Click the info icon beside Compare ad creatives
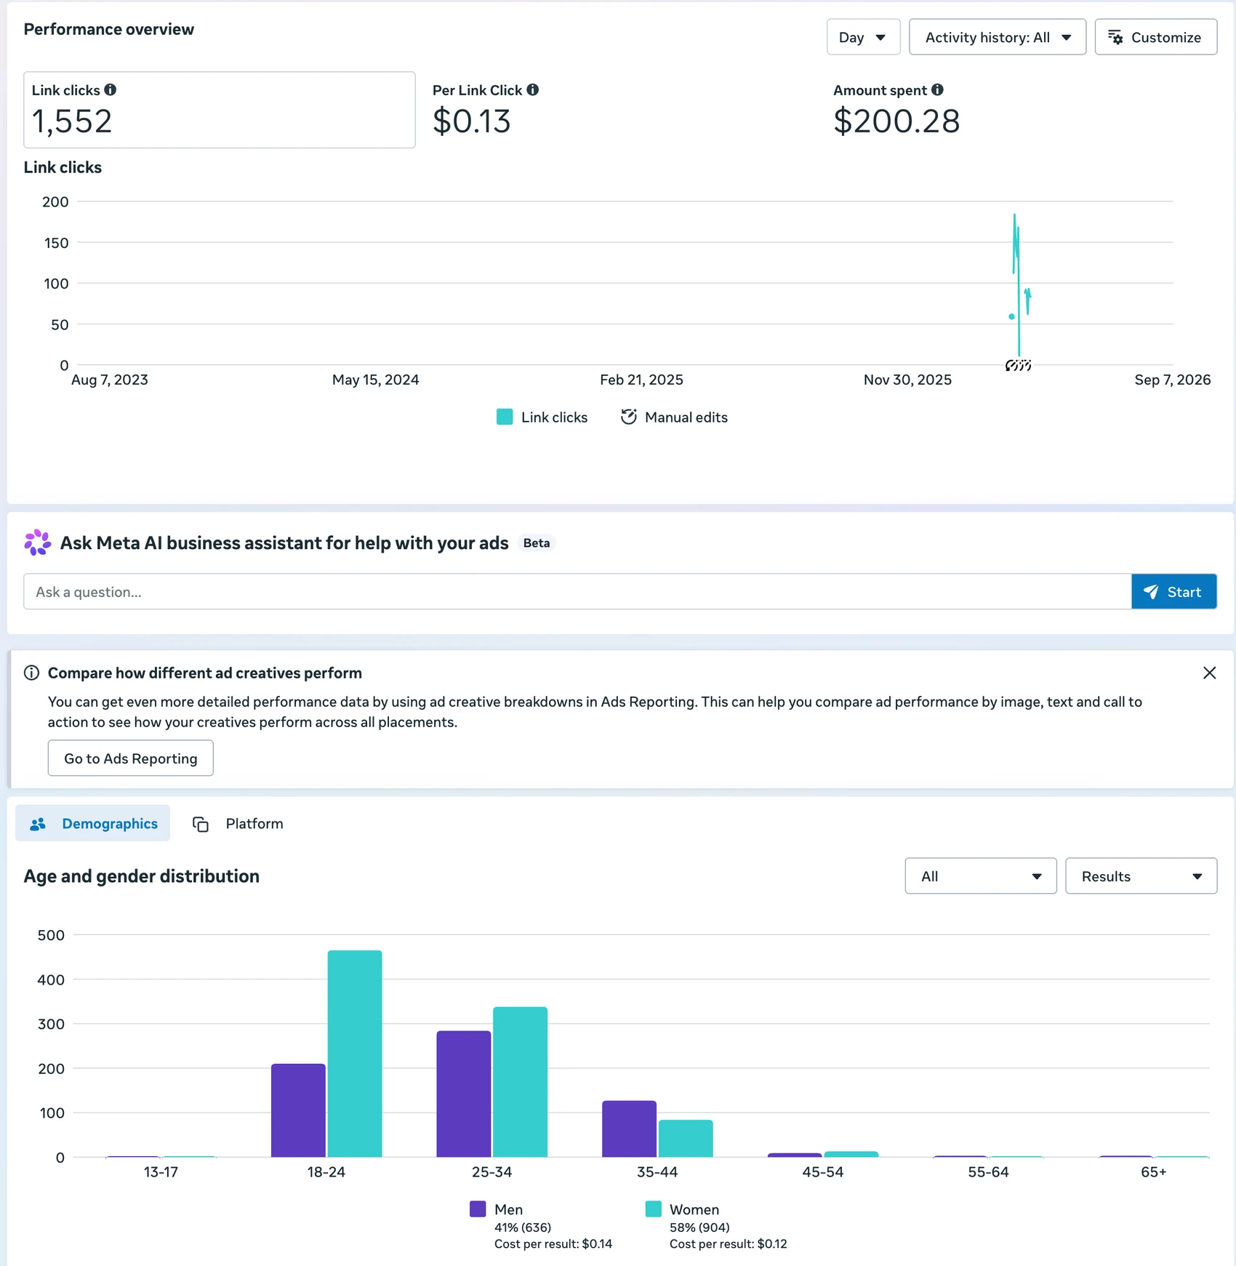Screen dimensions: 1236x1266 tap(32, 673)
